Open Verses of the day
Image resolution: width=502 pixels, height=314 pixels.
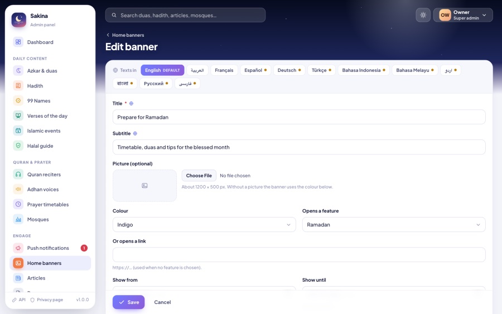[50, 116]
